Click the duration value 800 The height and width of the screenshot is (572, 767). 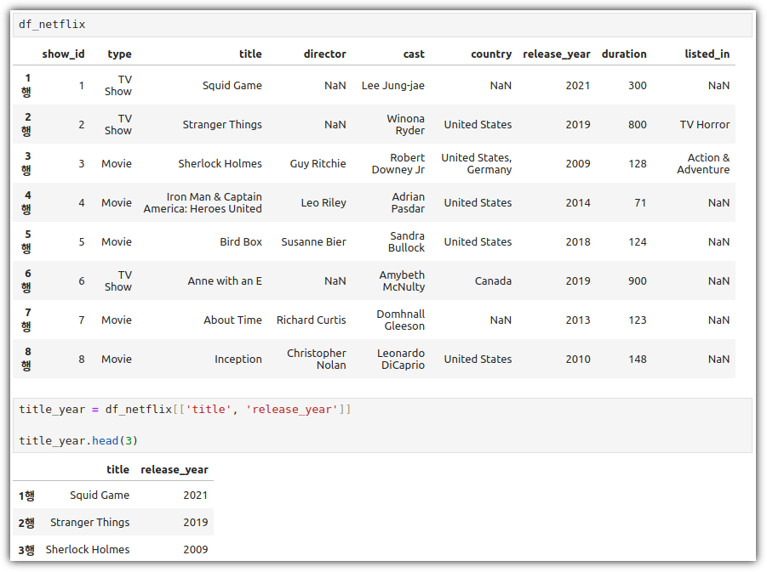click(638, 125)
